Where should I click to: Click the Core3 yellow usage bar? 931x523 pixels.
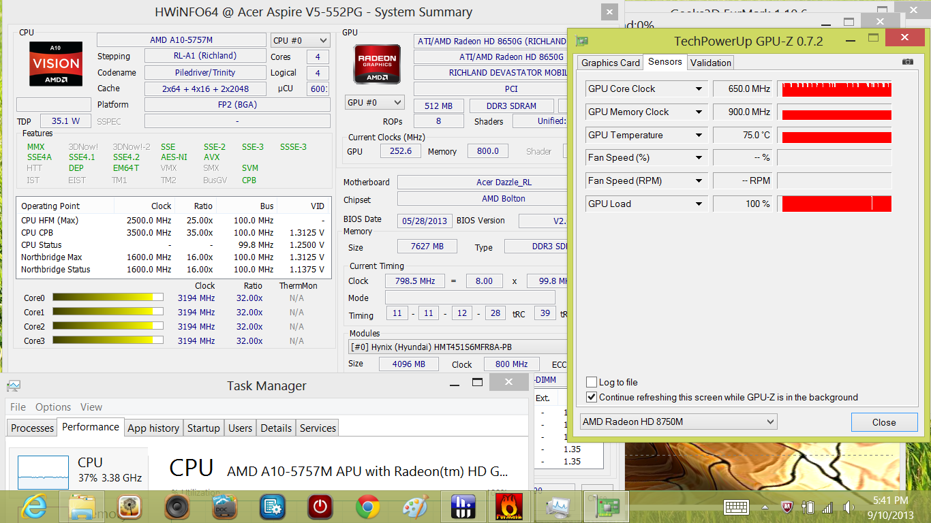click(x=108, y=340)
